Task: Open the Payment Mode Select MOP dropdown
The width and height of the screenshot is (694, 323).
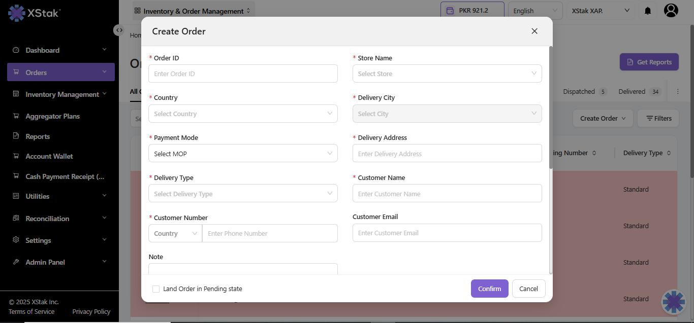Action: pyautogui.click(x=243, y=154)
